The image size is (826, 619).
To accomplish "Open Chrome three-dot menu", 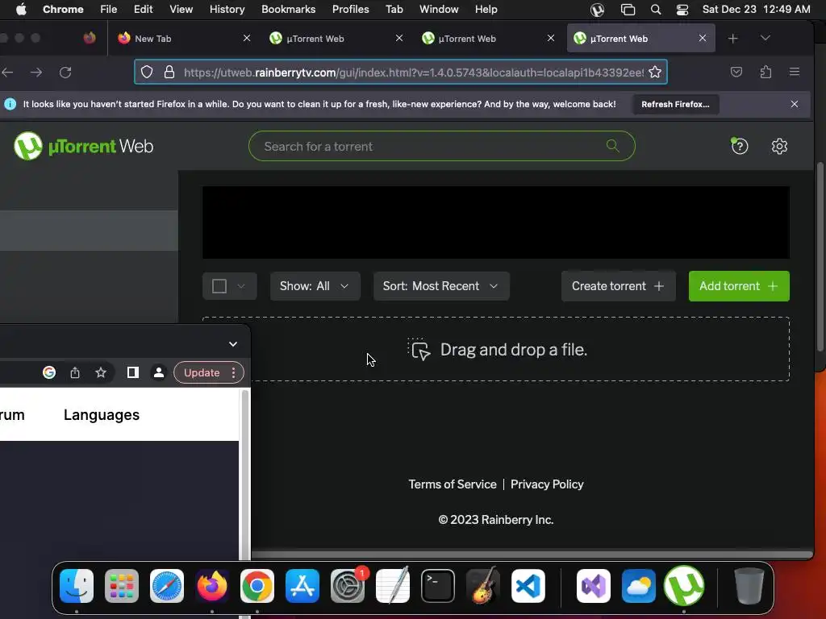I will point(233,372).
